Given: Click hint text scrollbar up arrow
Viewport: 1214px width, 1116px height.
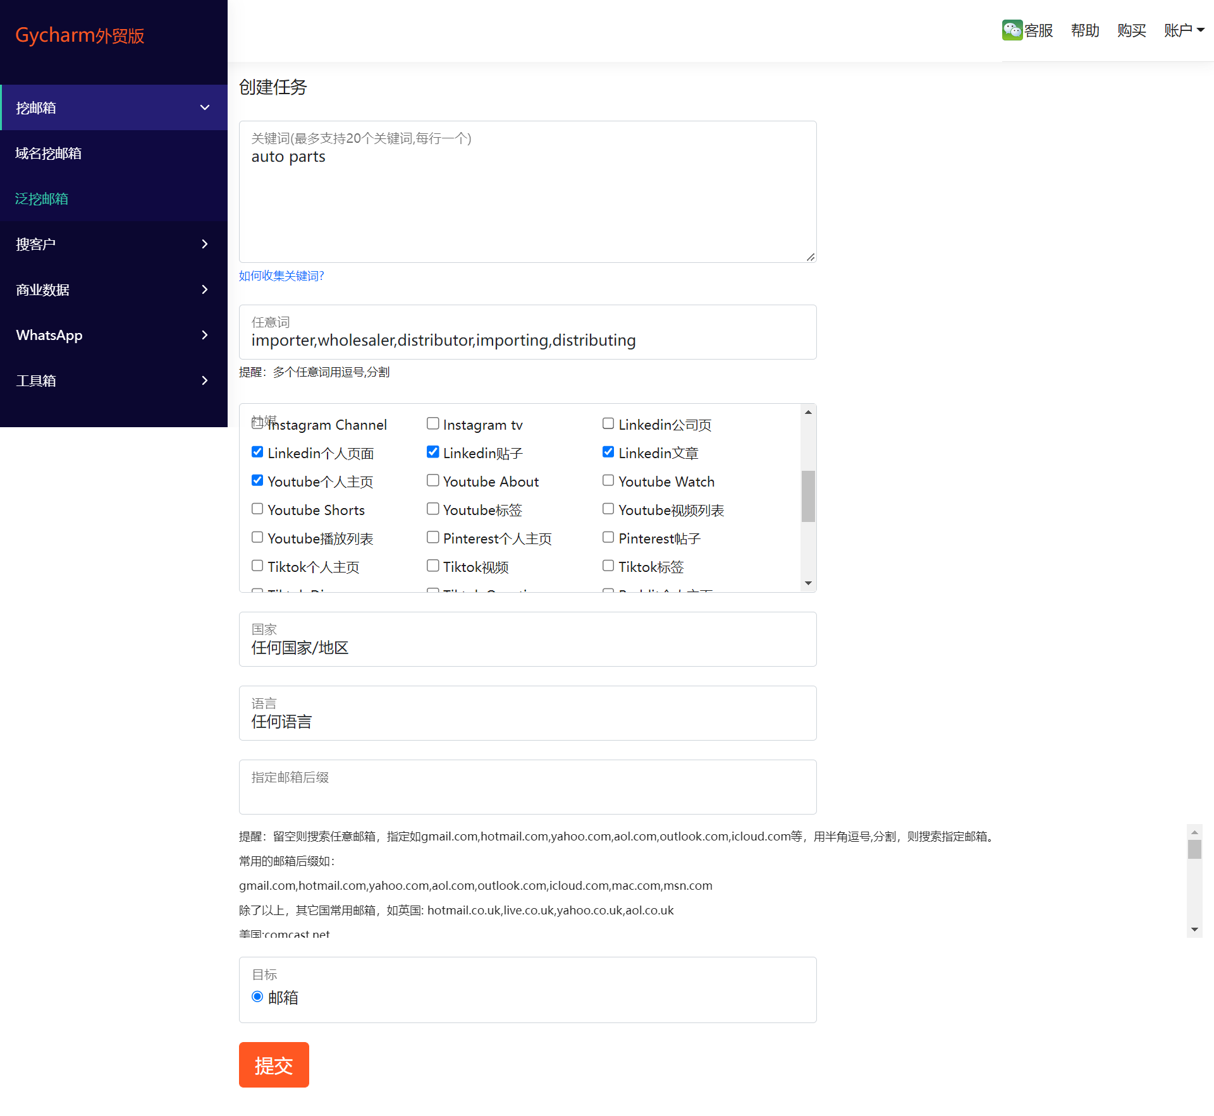Looking at the screenshot, I should point(1194,832).
